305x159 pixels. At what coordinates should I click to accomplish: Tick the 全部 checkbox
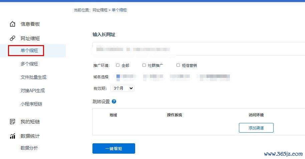(x=118, y=65)
